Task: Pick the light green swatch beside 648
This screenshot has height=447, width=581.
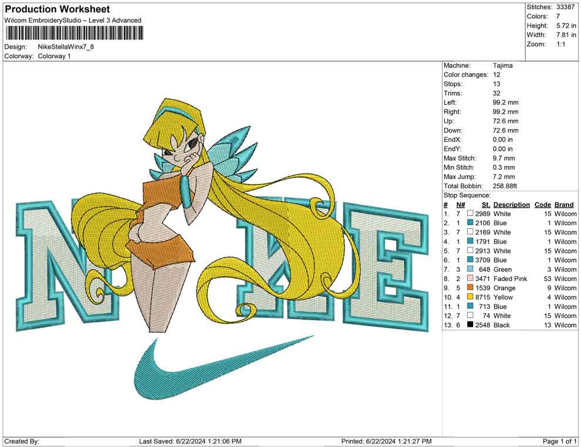Action: click(470, 269)
